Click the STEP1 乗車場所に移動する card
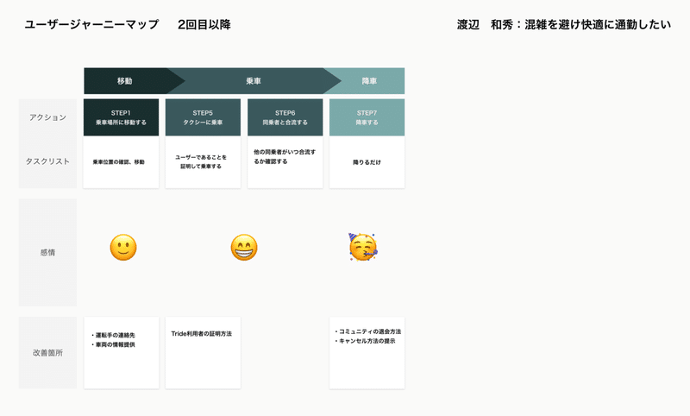 point(121,117)
